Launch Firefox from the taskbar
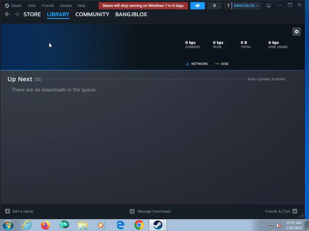 46,225
